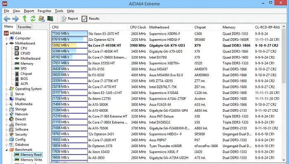Click the green up arrow icon
289x164 pixels.
(x=24, y=19)
